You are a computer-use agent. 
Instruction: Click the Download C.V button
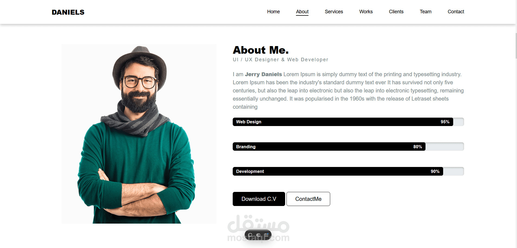pyautogui.click(x=259, y=199)
